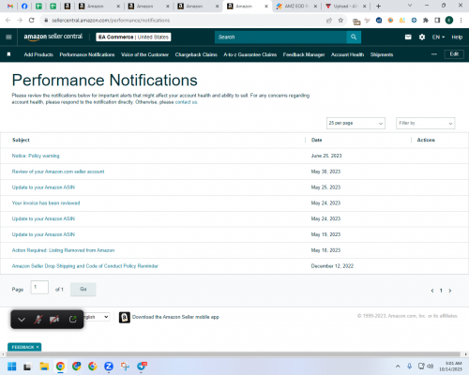Unmute the microphone in the floating toolbar
This screenshot has height=375, width=469.
[38, 320]
